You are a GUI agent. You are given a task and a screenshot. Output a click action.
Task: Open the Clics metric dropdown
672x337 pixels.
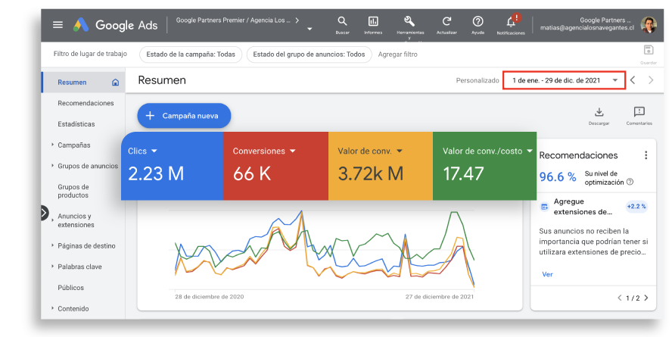[x=154, y=151]
